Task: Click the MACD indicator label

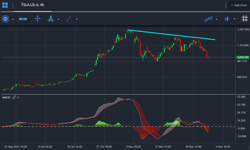Action: pos(6,97)
